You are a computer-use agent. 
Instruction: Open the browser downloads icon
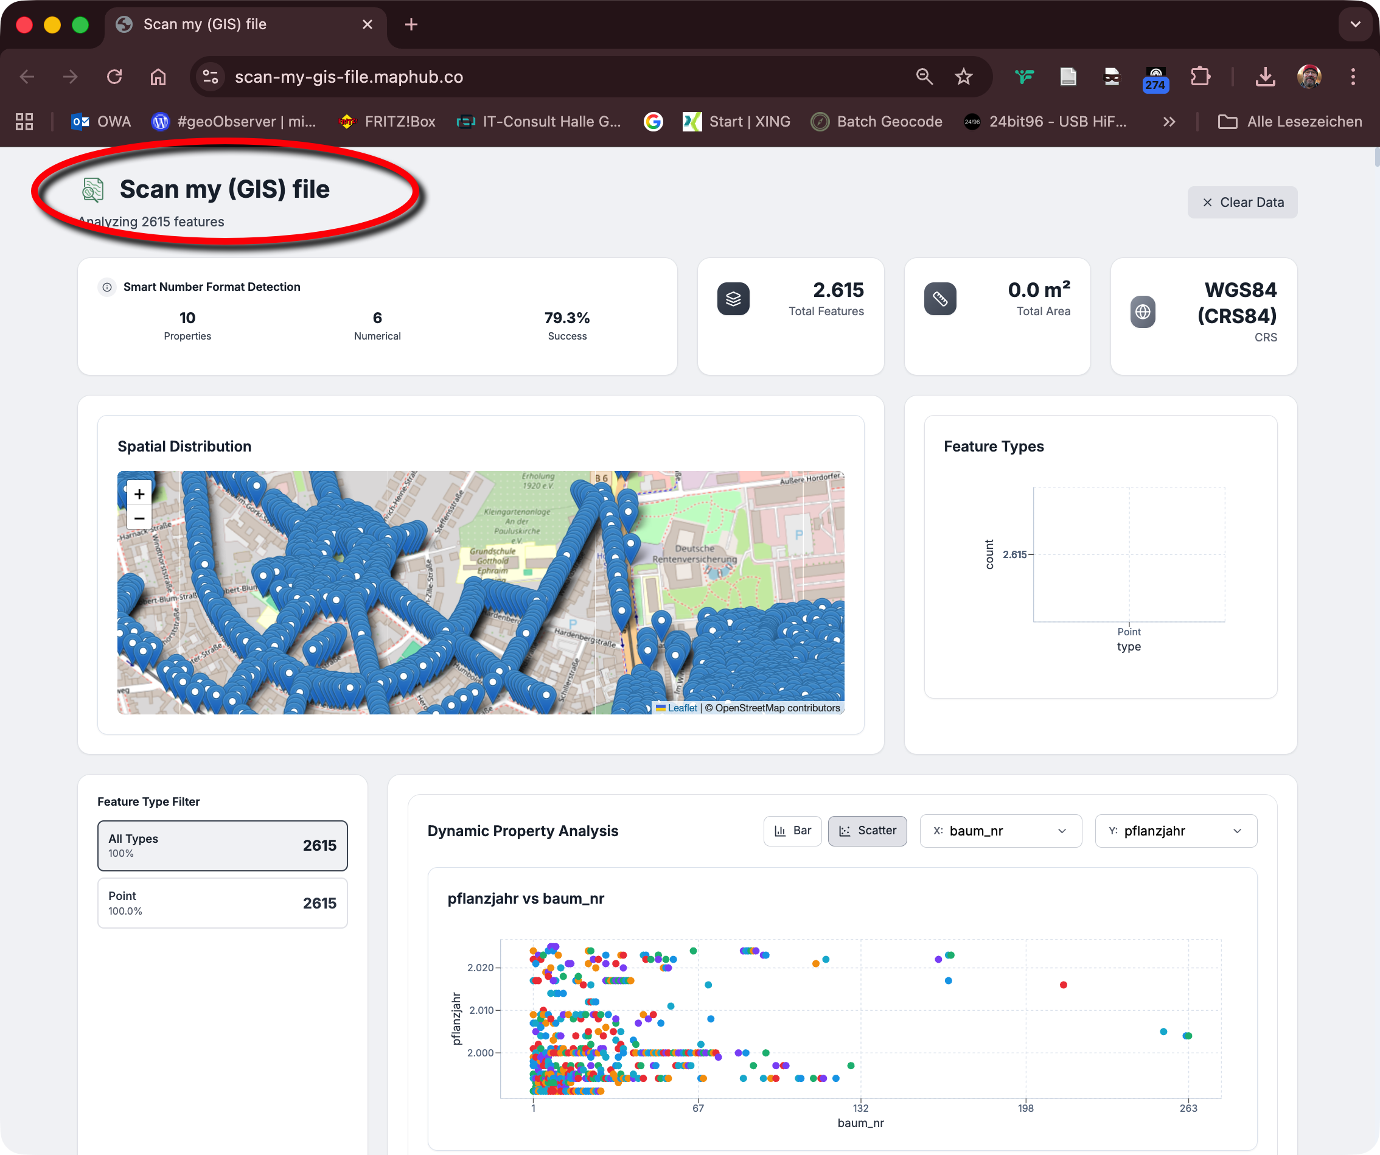(x=1265, y=77)
